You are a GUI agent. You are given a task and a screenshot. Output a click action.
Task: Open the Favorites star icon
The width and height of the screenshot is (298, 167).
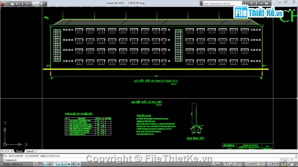262,3
